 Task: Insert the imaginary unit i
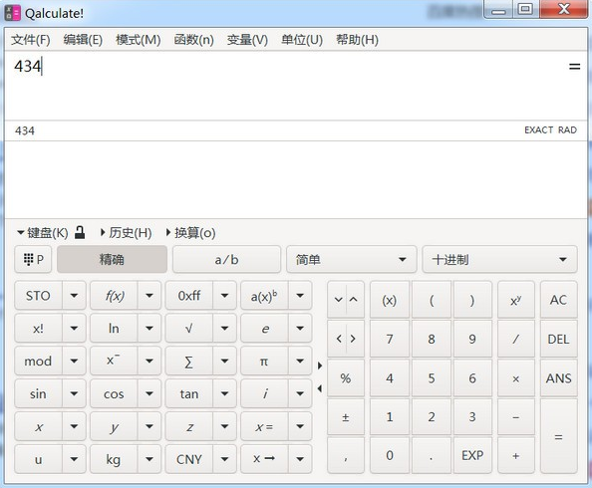[264, 393]
